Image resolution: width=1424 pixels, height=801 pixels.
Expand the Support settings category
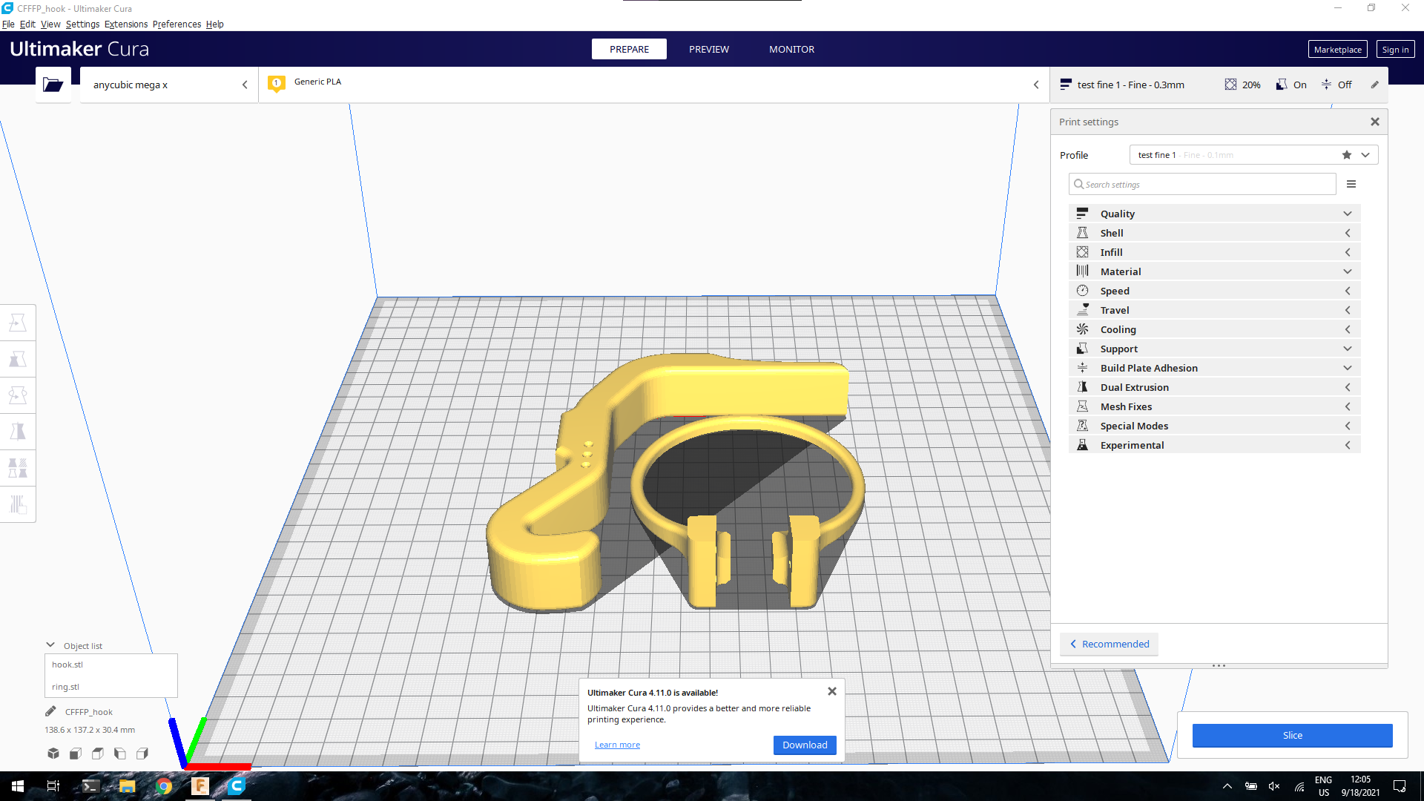[x=1215, y=349]
